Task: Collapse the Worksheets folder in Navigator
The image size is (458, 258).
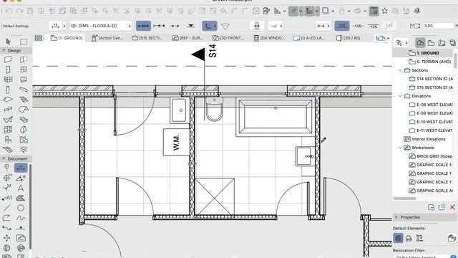Action: click(400, 148)
